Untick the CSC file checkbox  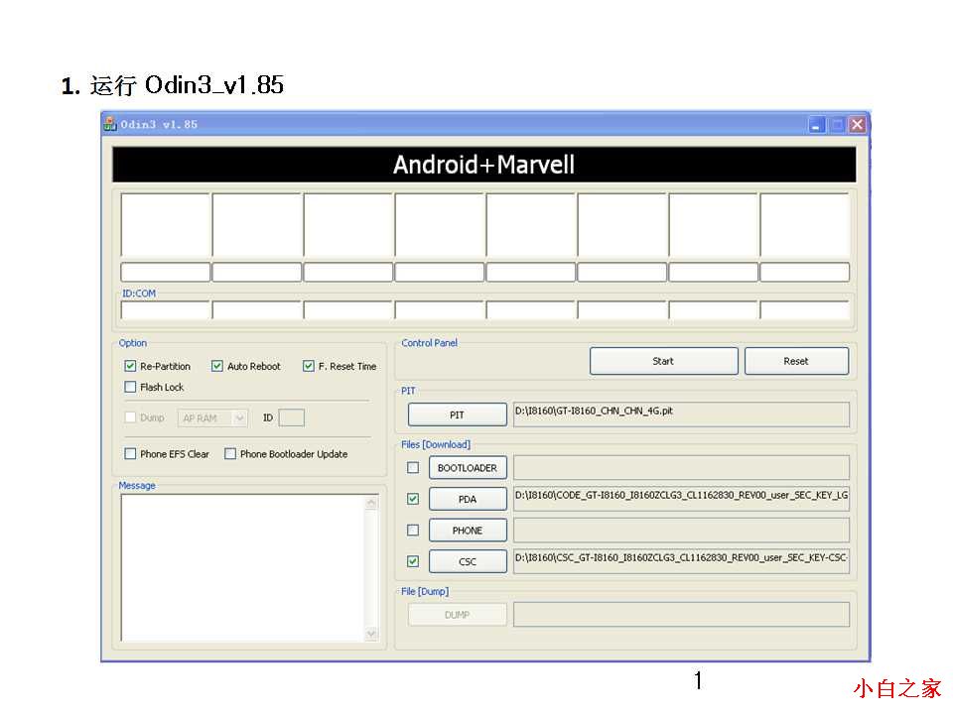413,561
